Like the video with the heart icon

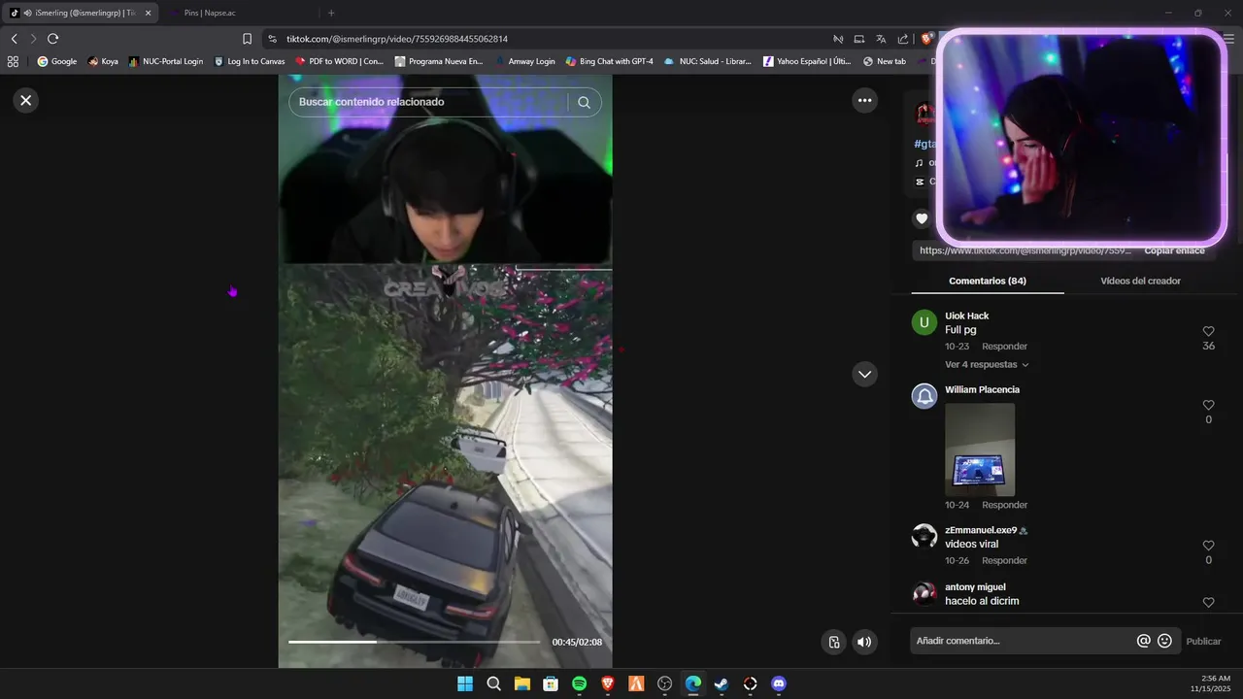coord(922,218)
